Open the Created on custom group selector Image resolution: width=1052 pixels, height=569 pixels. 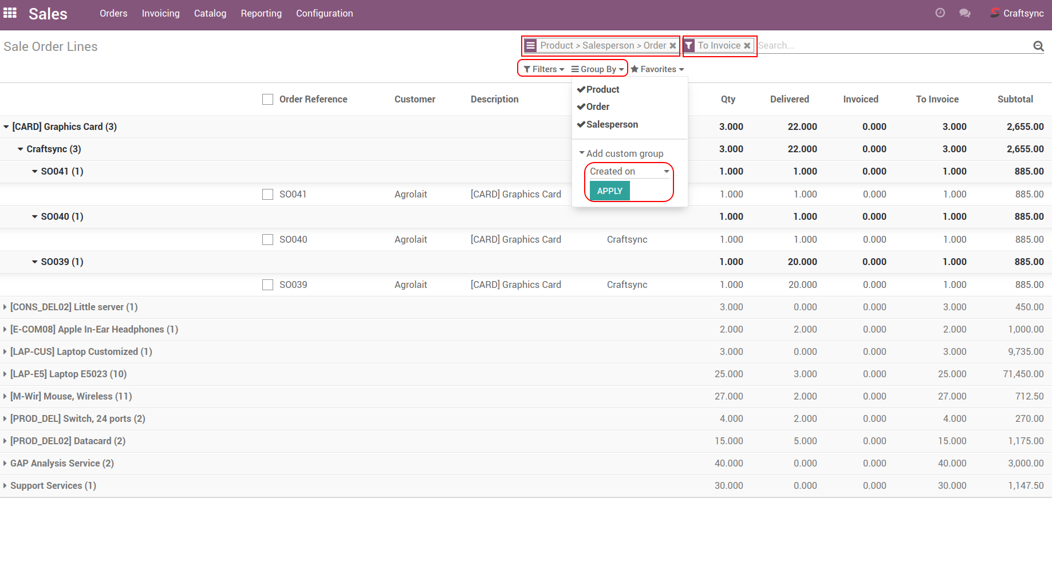point(629,172)
